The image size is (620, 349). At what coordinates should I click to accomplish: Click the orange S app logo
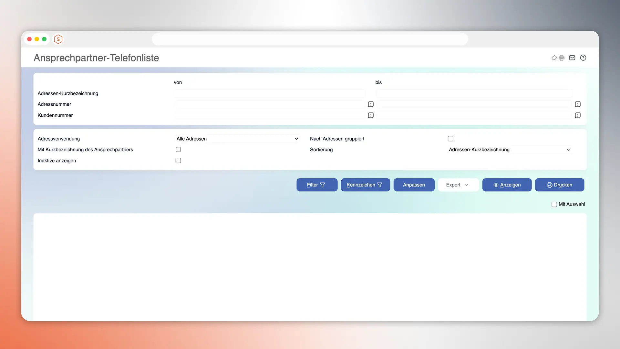[x=58, y=39]
